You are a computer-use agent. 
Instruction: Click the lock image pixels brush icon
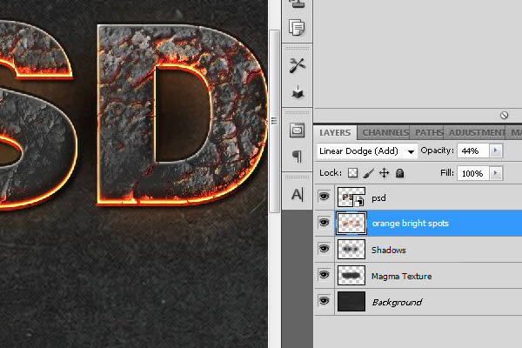point(368,173)
